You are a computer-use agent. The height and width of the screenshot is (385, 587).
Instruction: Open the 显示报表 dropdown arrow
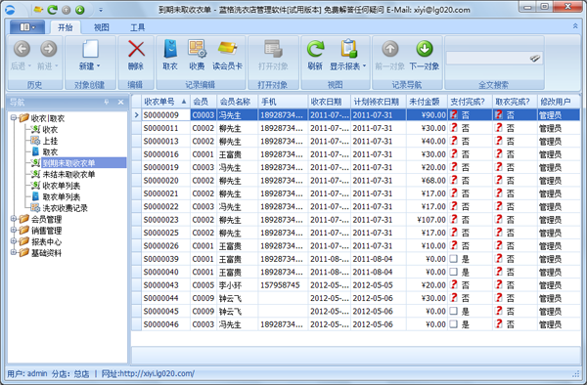click(x=364, y=66)
